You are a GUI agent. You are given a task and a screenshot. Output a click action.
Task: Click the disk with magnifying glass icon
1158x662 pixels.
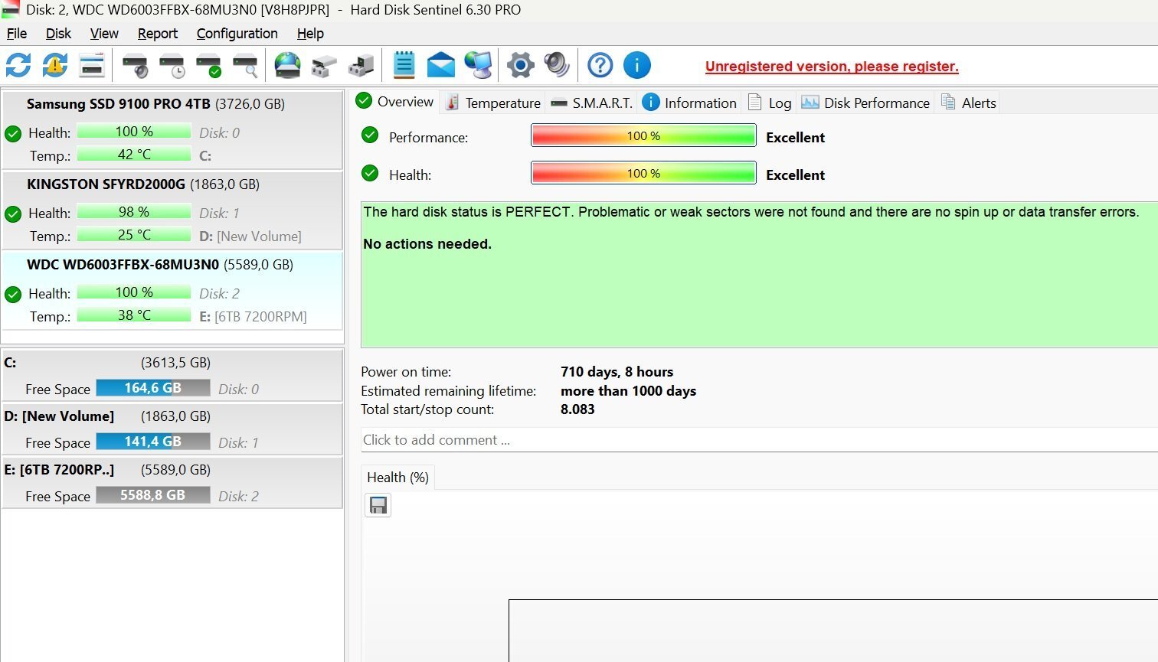tap(246, 66)
